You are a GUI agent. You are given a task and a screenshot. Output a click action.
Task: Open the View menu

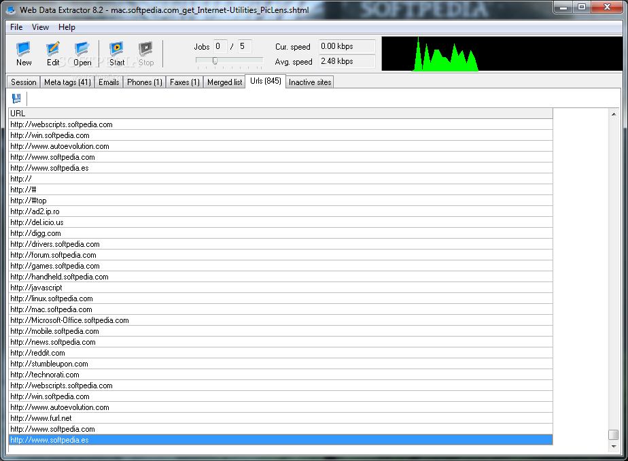pos(40,27)
